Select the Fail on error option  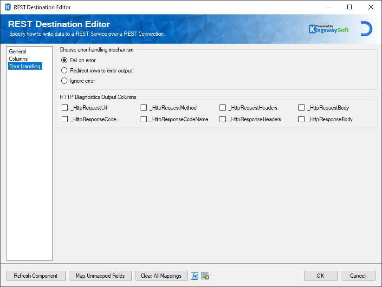64,60
